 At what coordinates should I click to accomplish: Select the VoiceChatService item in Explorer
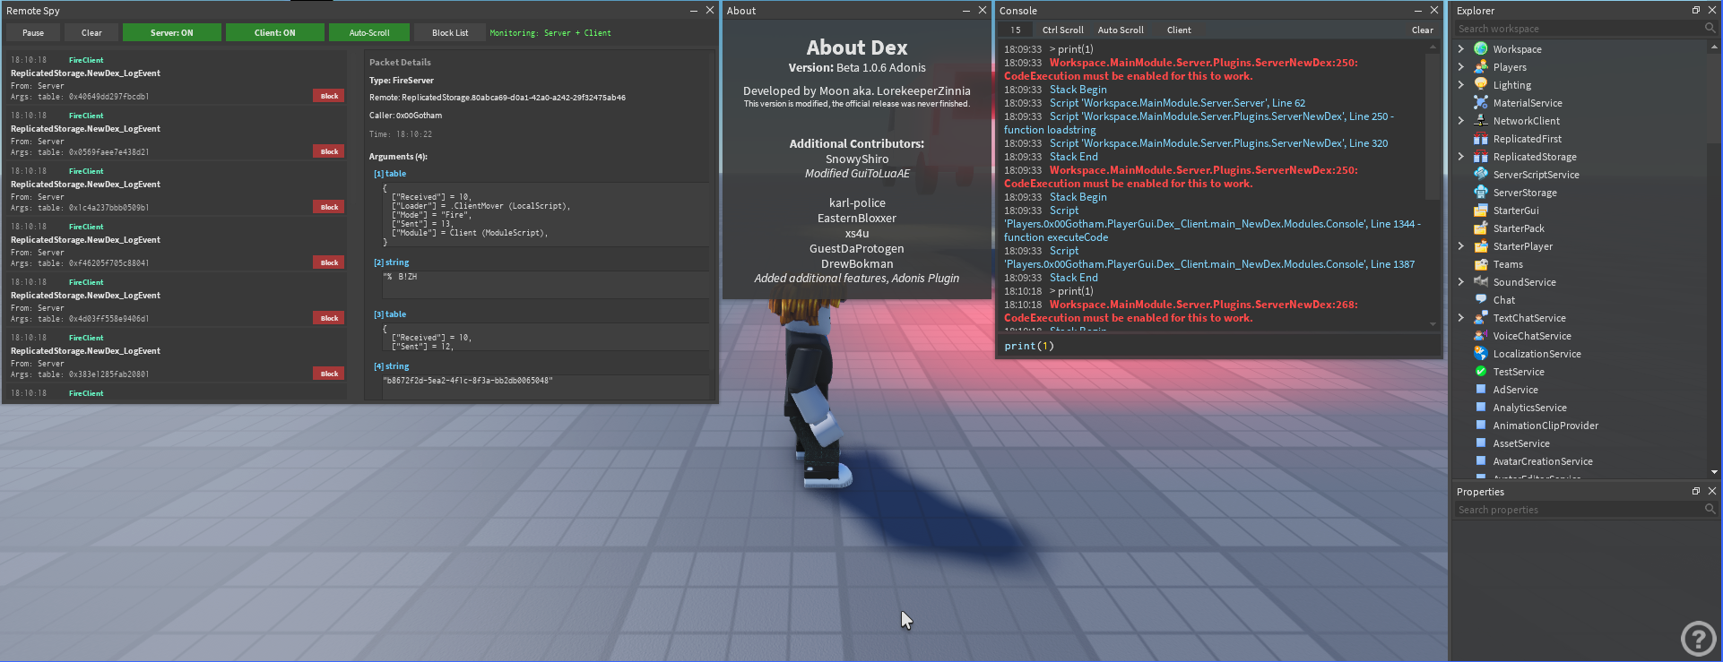coord(1531,336)
